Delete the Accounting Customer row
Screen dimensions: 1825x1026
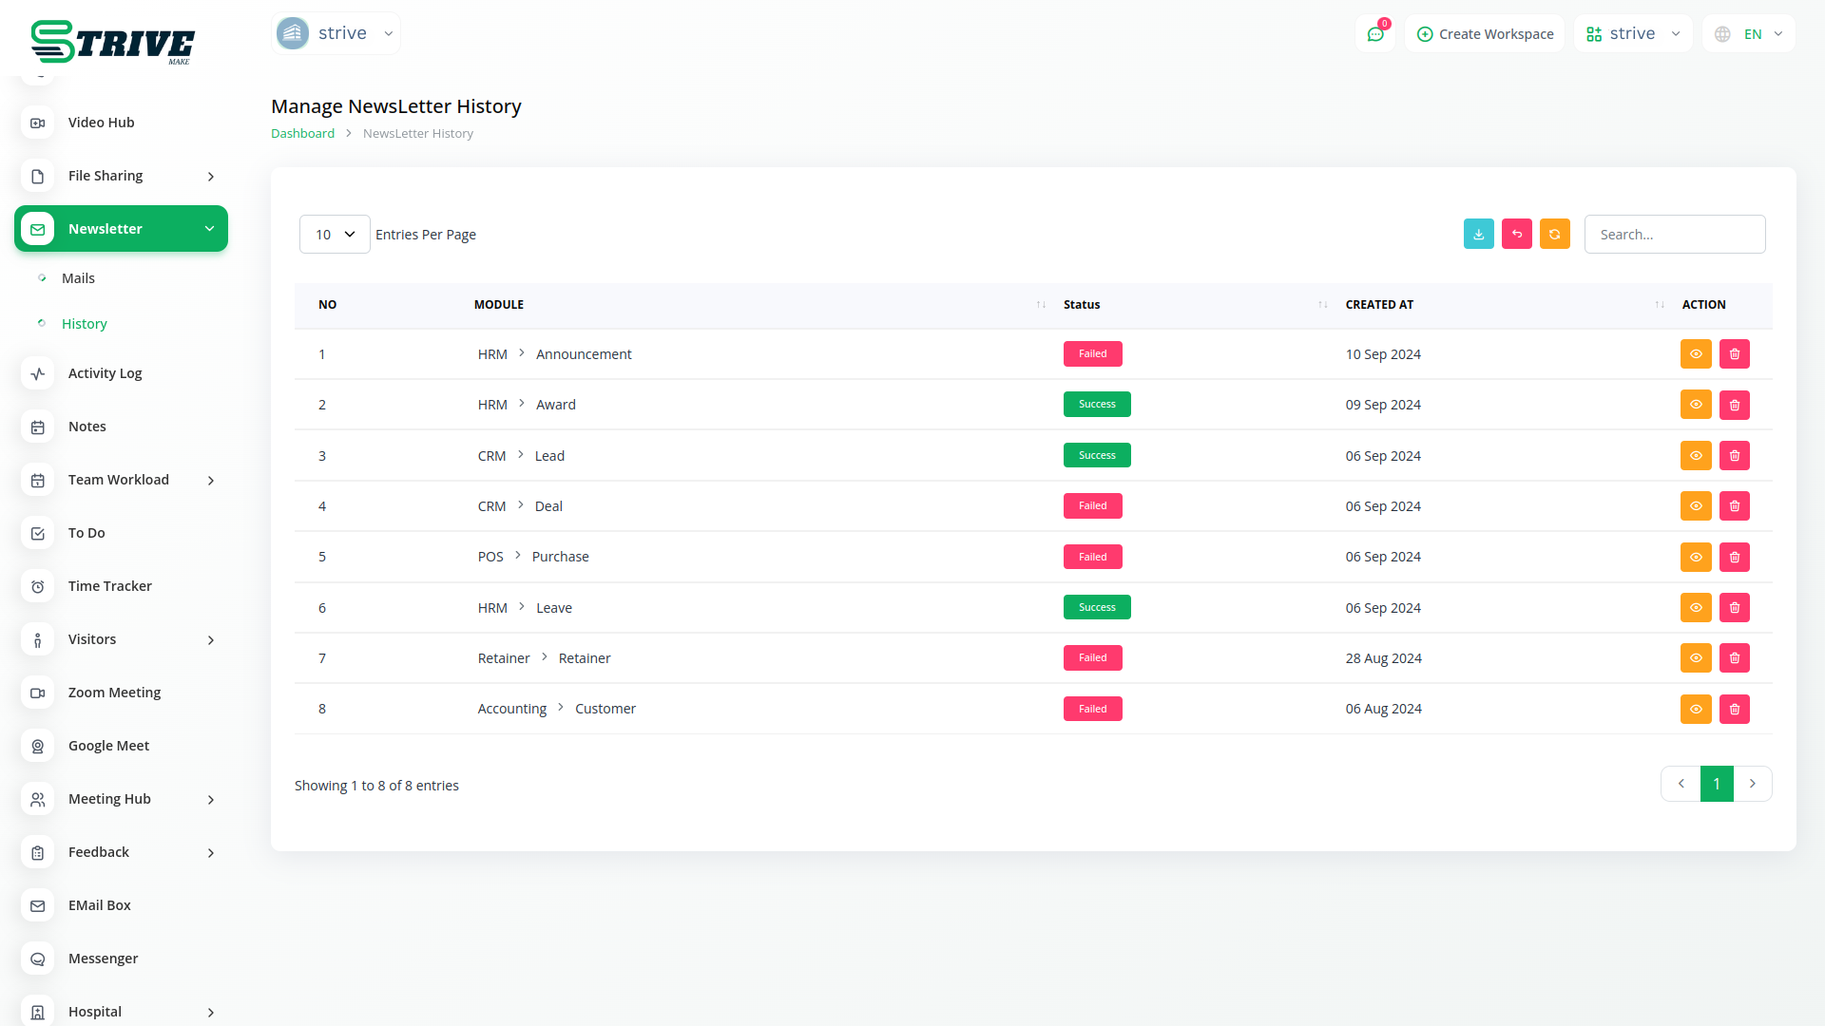tap(1734, 709)
